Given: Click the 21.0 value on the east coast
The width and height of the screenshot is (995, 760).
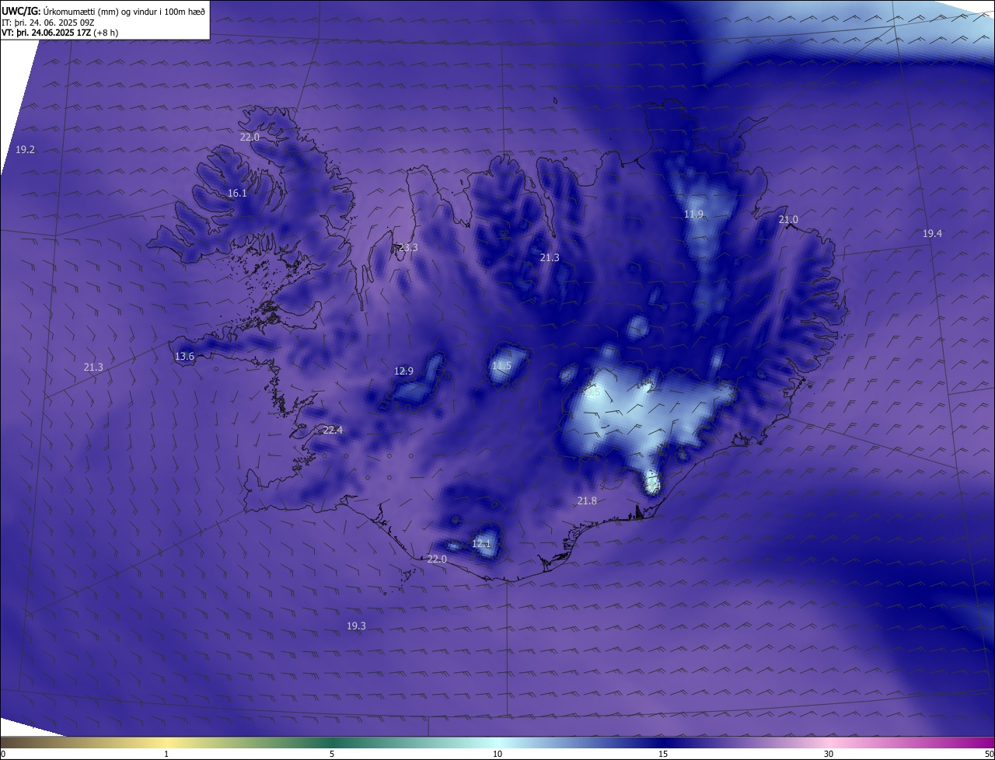Looking at the screenshot, I should 788,220.
